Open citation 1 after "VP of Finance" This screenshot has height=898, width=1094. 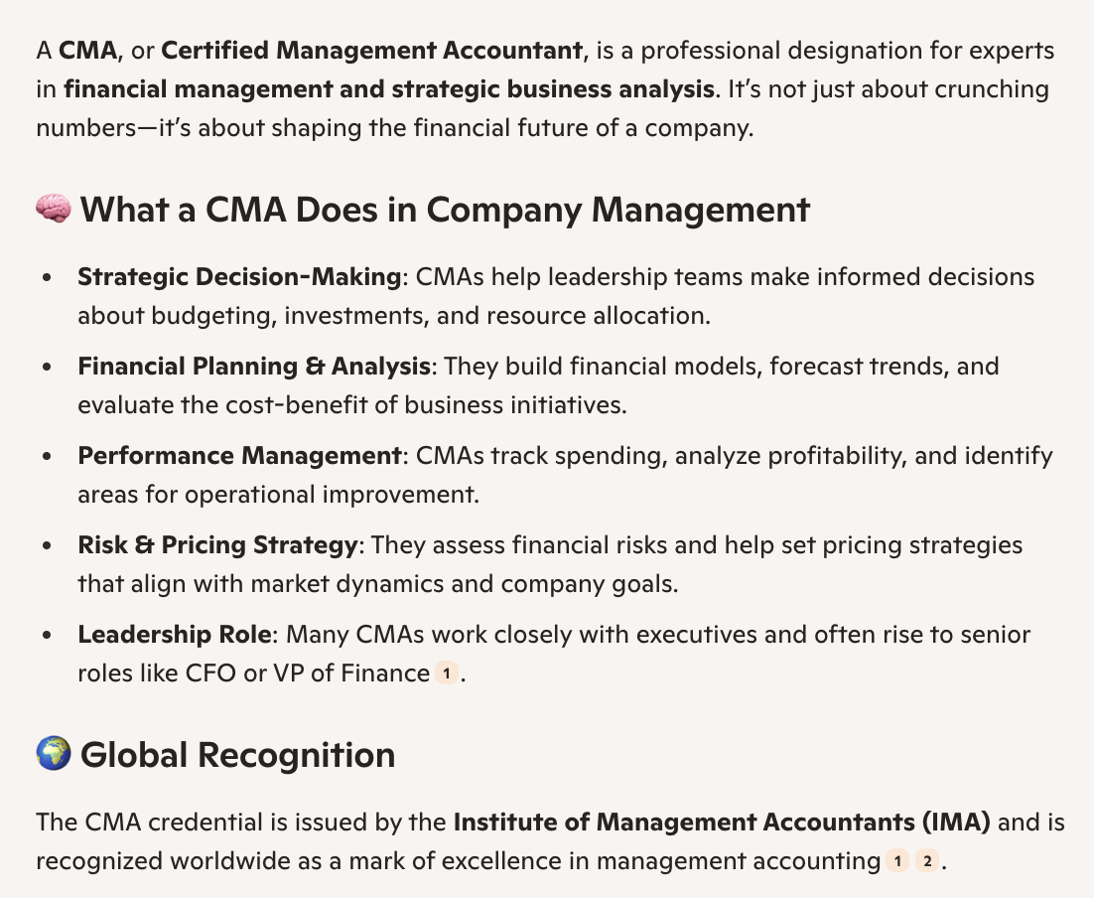[x=447, y=673]
